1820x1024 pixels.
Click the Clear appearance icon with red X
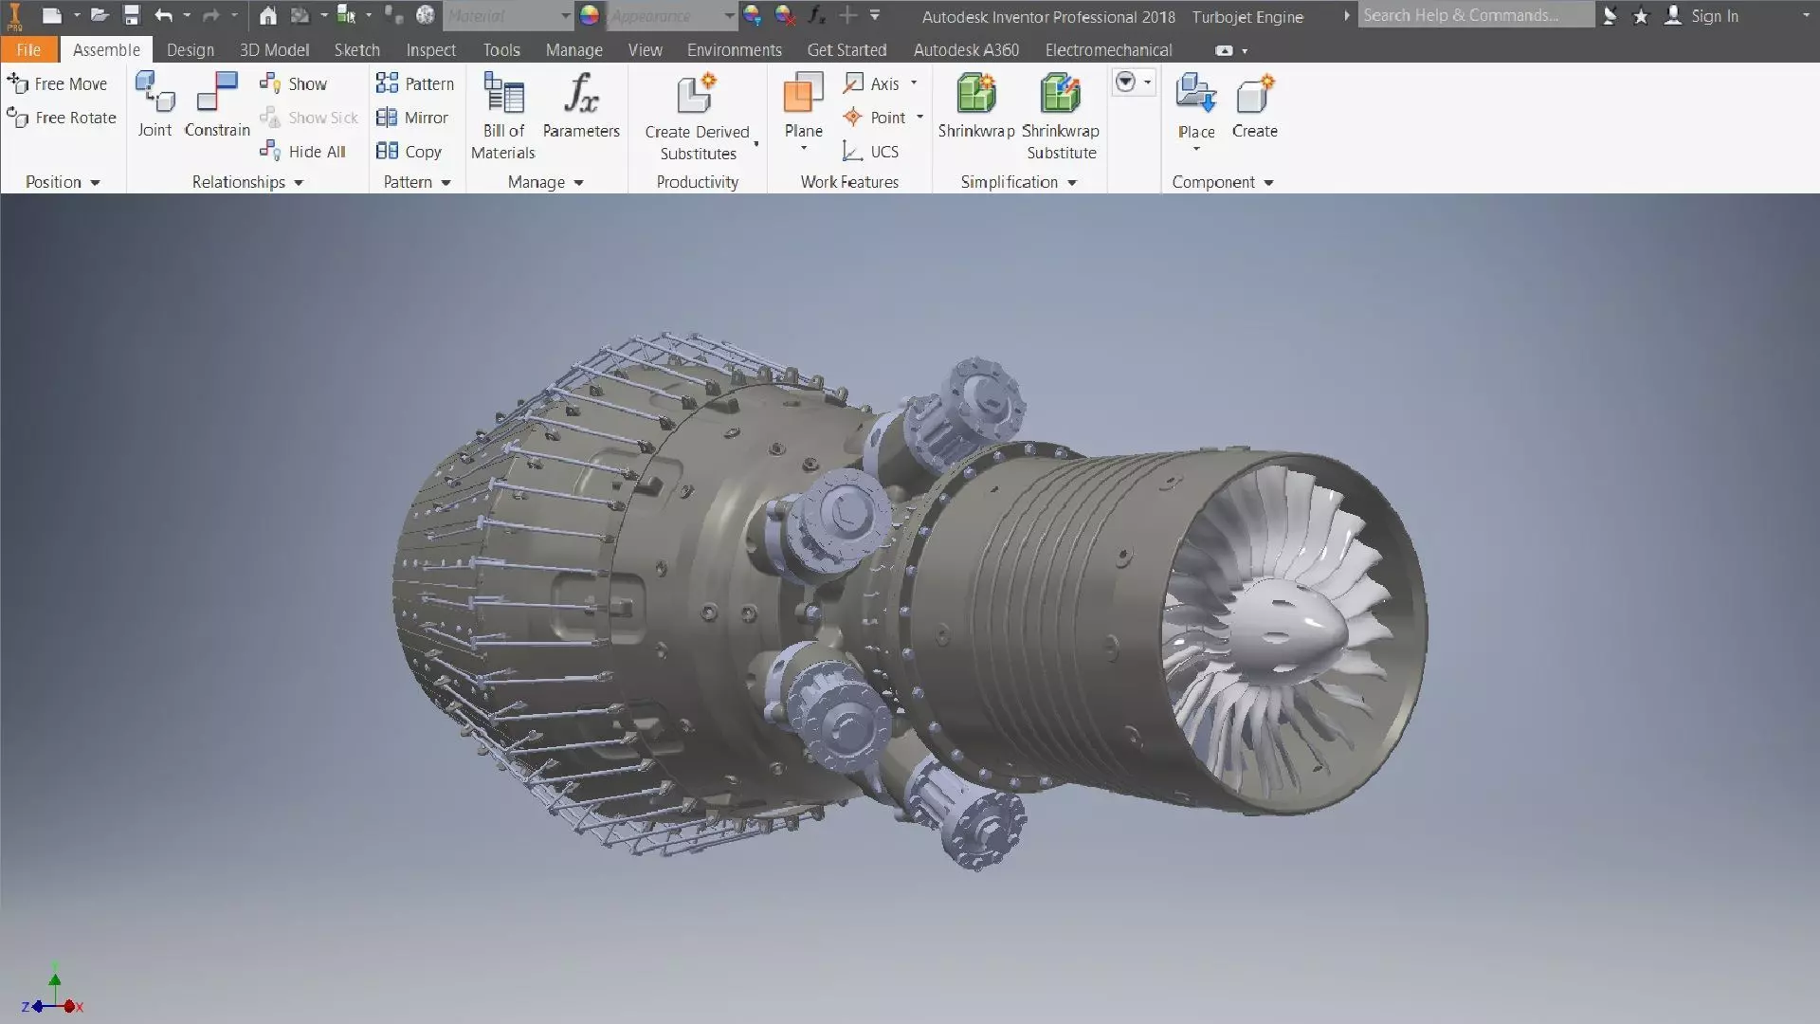(785, 15)
